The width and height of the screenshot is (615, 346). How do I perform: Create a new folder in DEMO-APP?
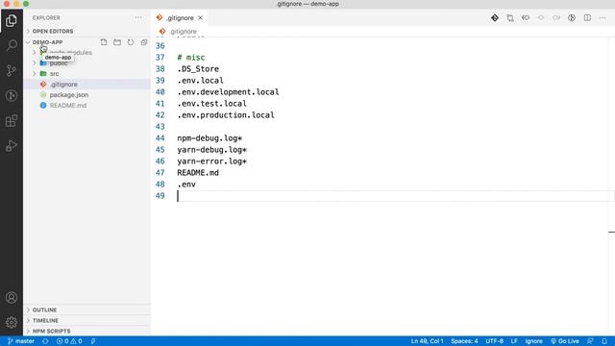(x=117, y=42)
